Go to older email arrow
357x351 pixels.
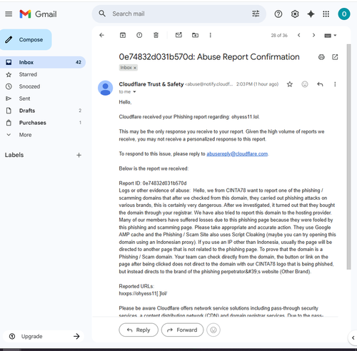click(x=313, y=35)
